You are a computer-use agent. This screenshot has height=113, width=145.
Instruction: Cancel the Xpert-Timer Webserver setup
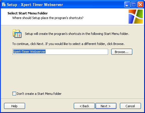click(130, 106)
